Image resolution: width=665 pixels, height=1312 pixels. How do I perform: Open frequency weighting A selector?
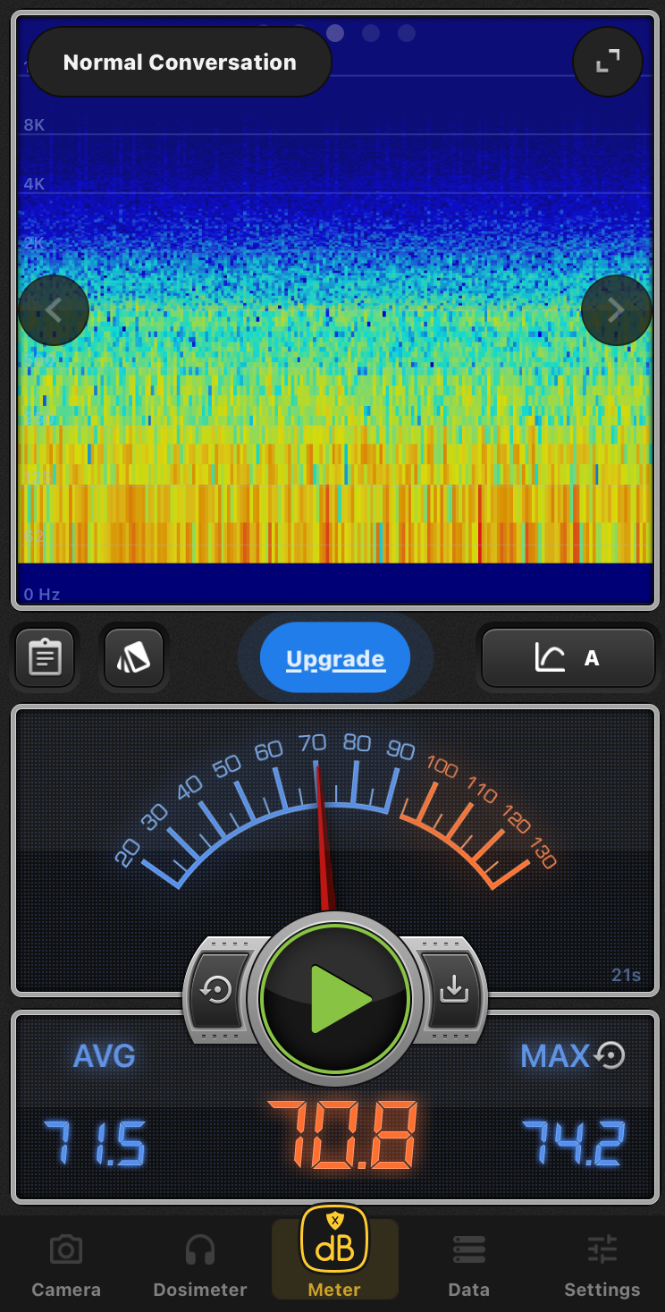coord(568,658)
